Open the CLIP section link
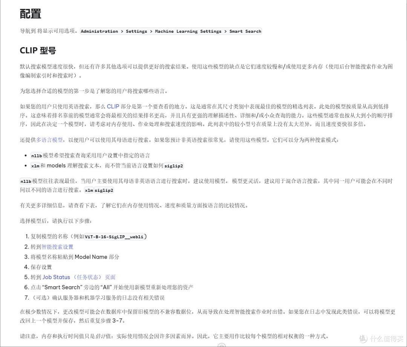Screen dimensions: 407x347 click(x=113, y=106)
